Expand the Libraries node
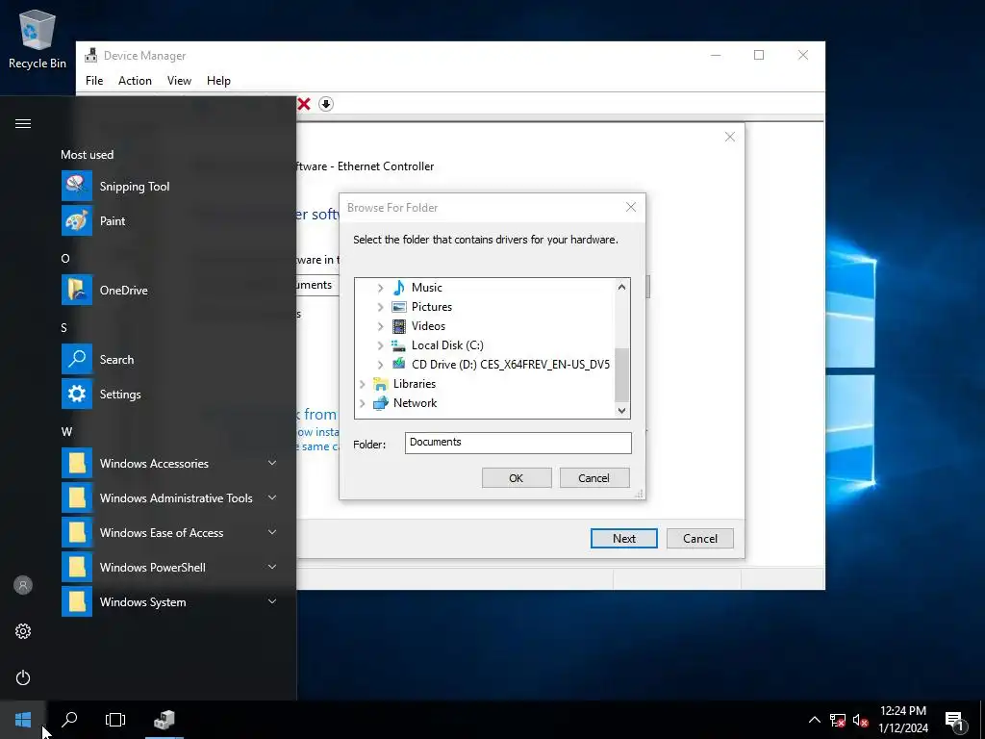 tap(362, 384)
